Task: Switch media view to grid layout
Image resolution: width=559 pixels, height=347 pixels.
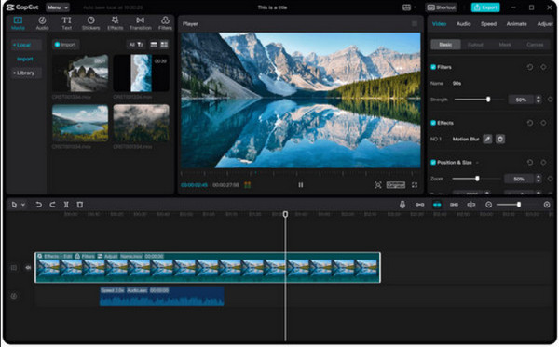Action: click(x=164, y=45)
